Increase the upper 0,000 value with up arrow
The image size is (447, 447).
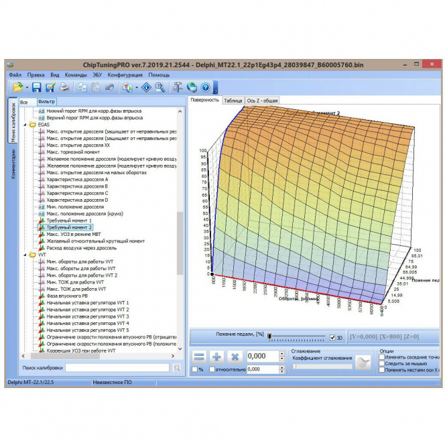tap(281, 353)
